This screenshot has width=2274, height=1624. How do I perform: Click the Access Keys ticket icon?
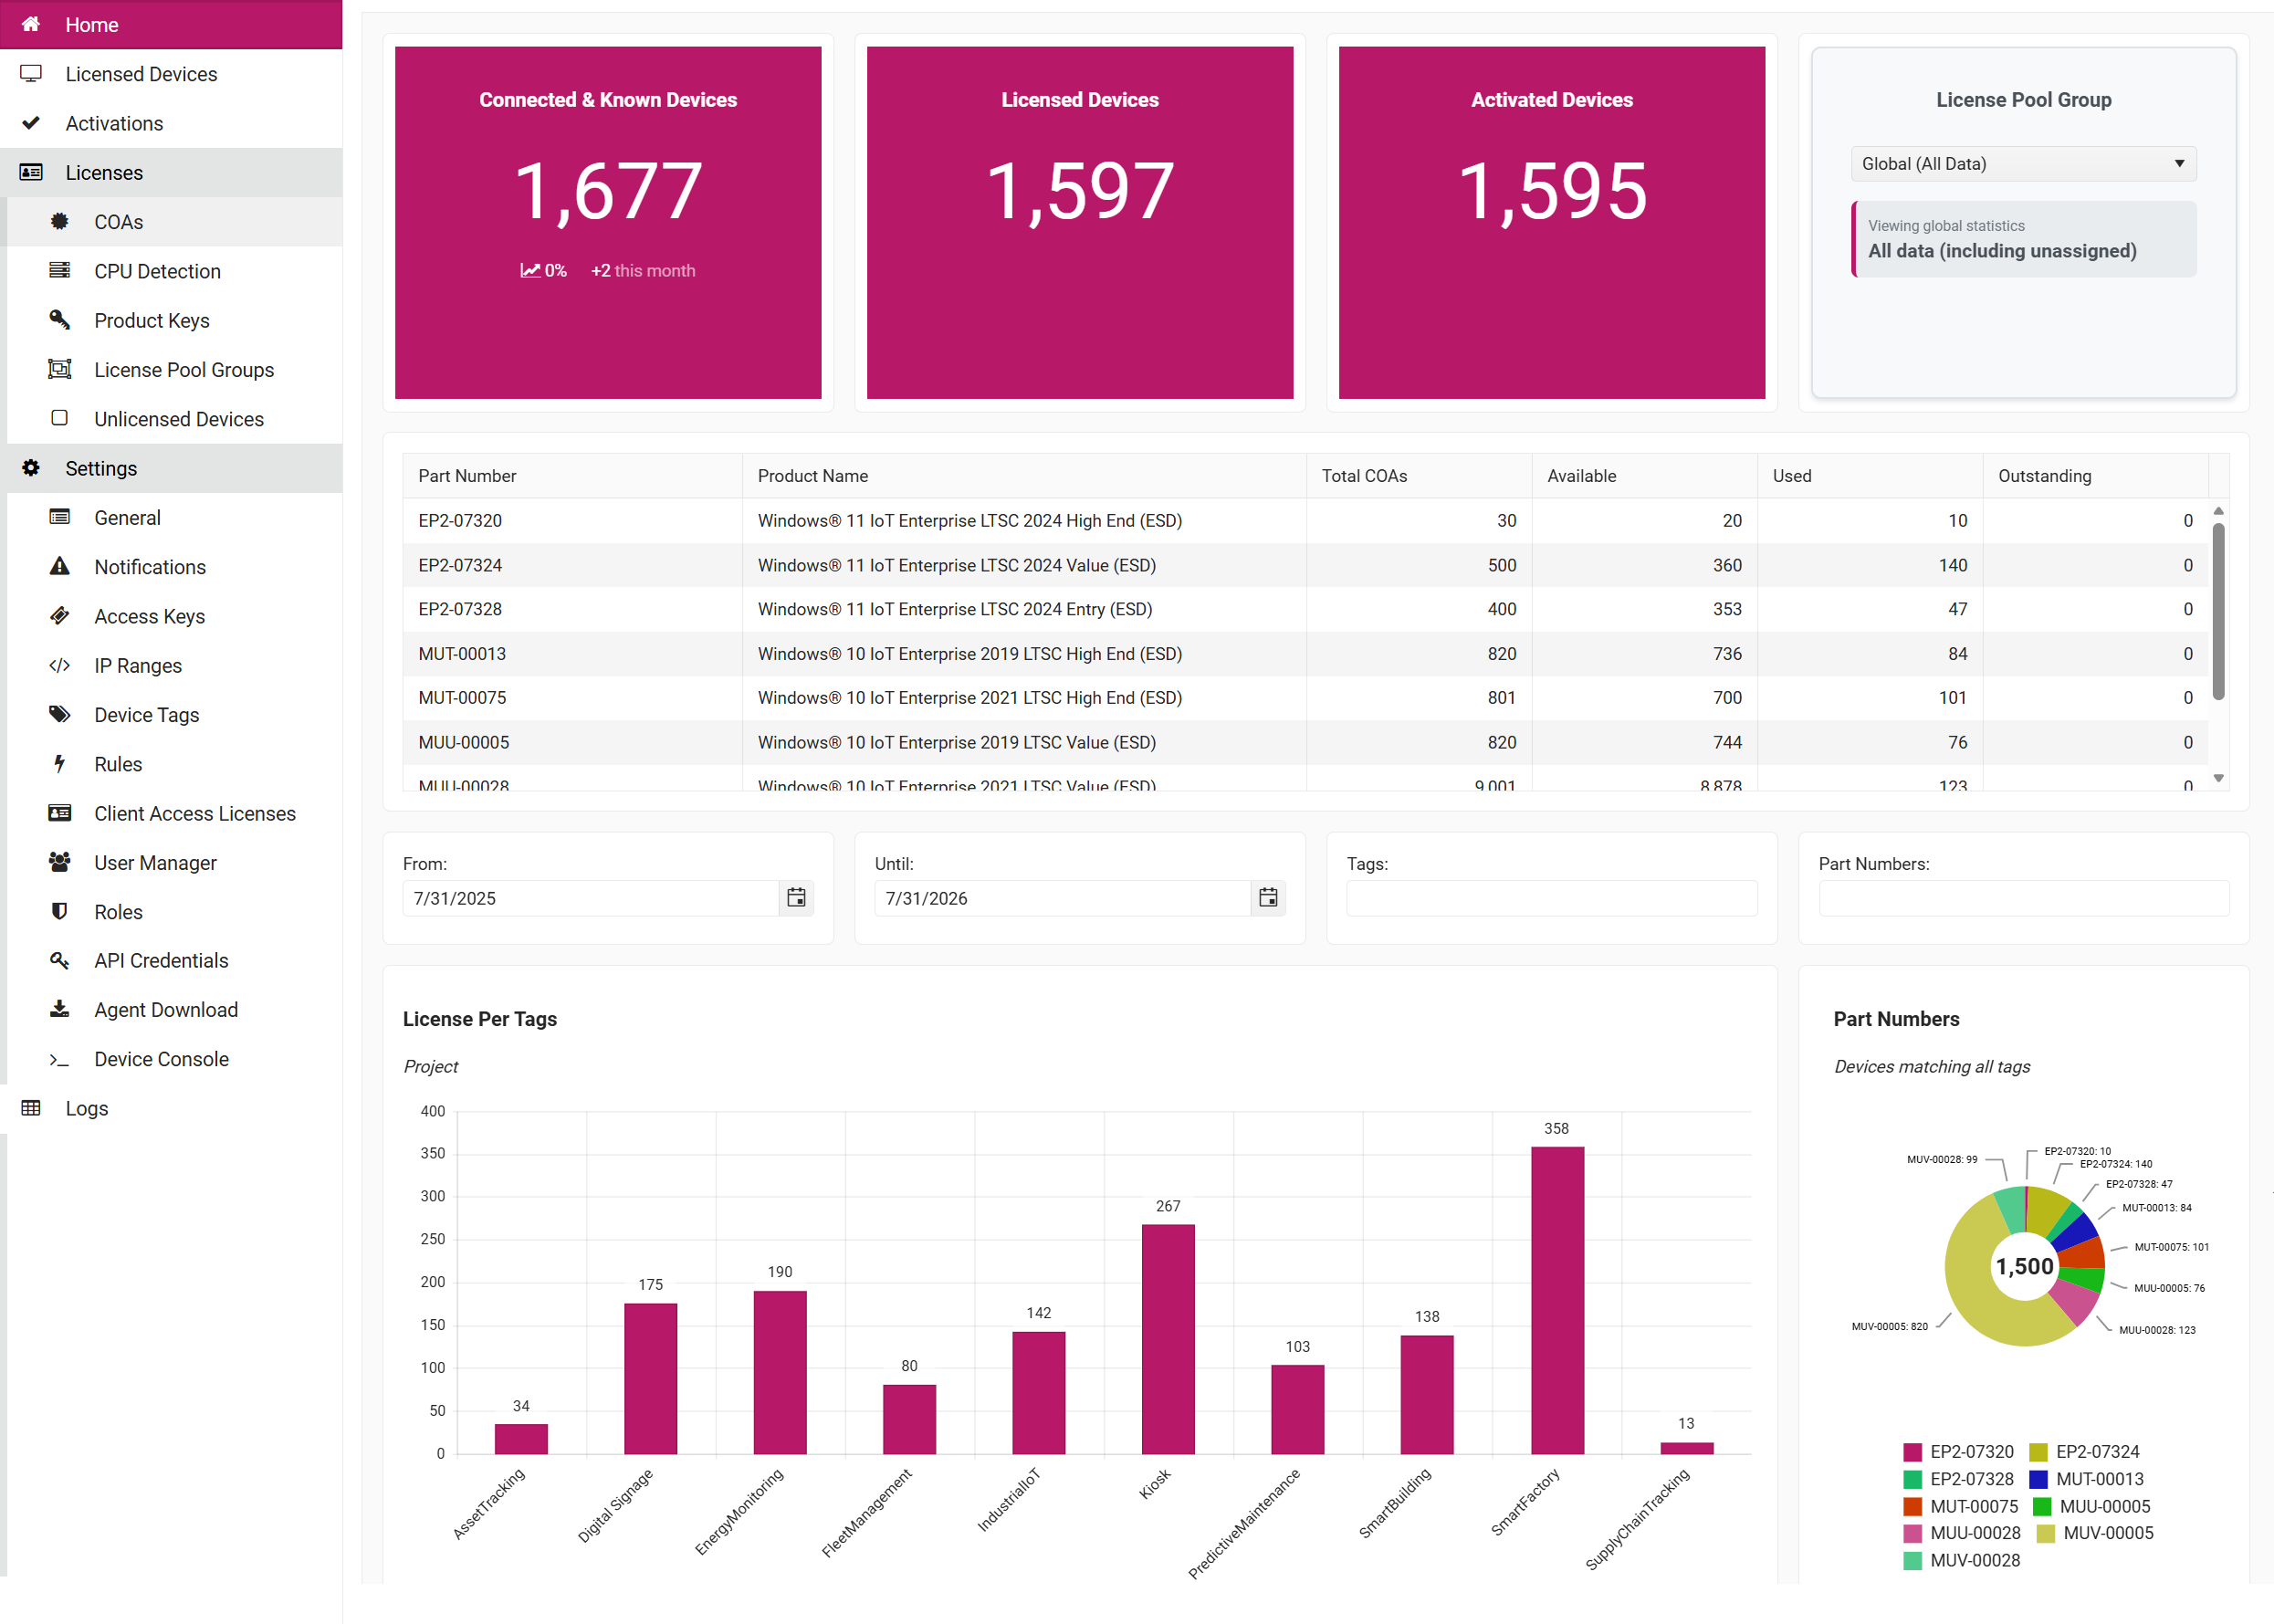click(60, 615)
